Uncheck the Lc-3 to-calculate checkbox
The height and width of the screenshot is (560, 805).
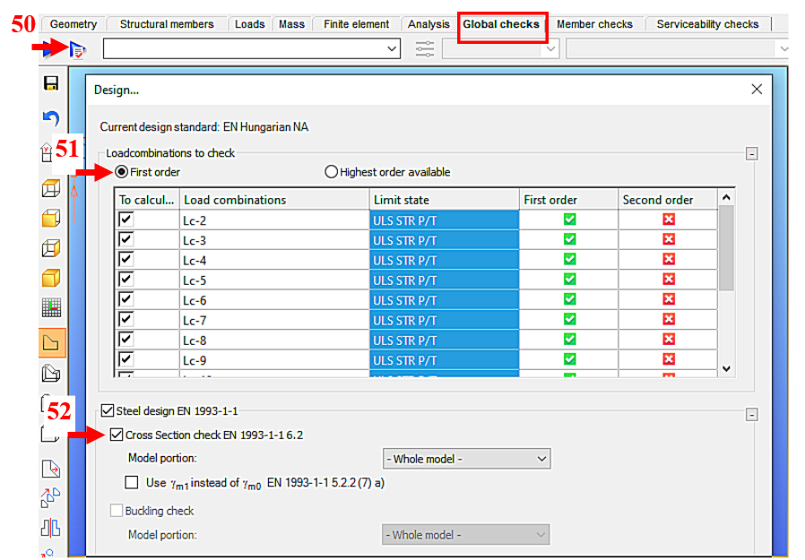coord(126,240)
